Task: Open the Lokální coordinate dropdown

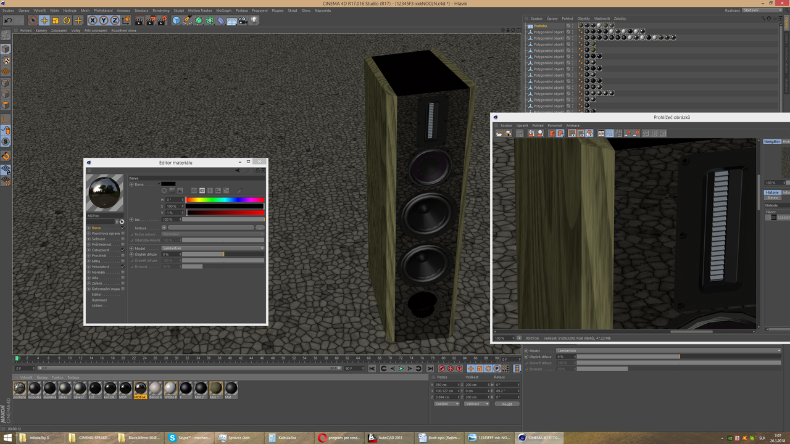Action: pos(446,404)
